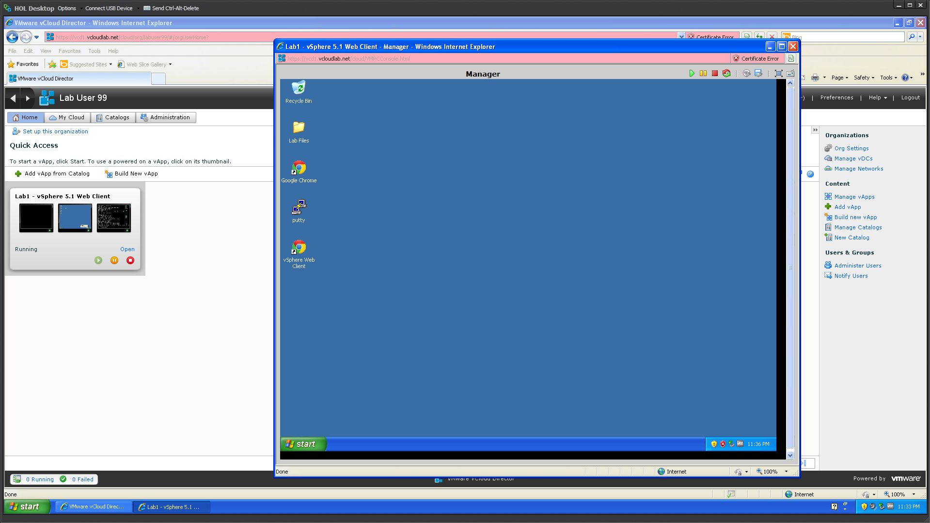Screen dimensions: 930x523
Task: Click Logout in vCloud Director header
Action: pos(910,97)
